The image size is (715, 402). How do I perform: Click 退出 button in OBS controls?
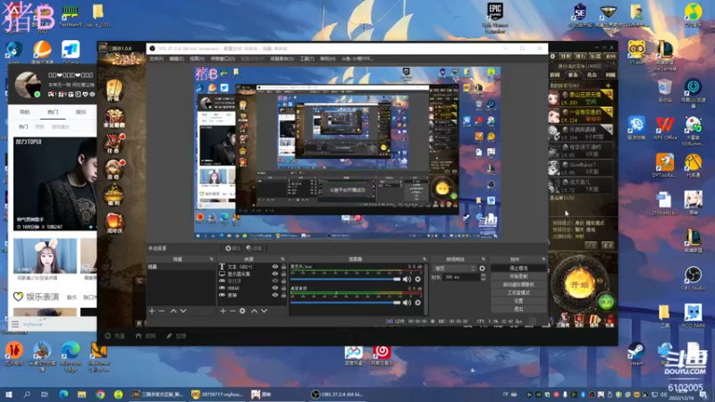tap(518, 309)
